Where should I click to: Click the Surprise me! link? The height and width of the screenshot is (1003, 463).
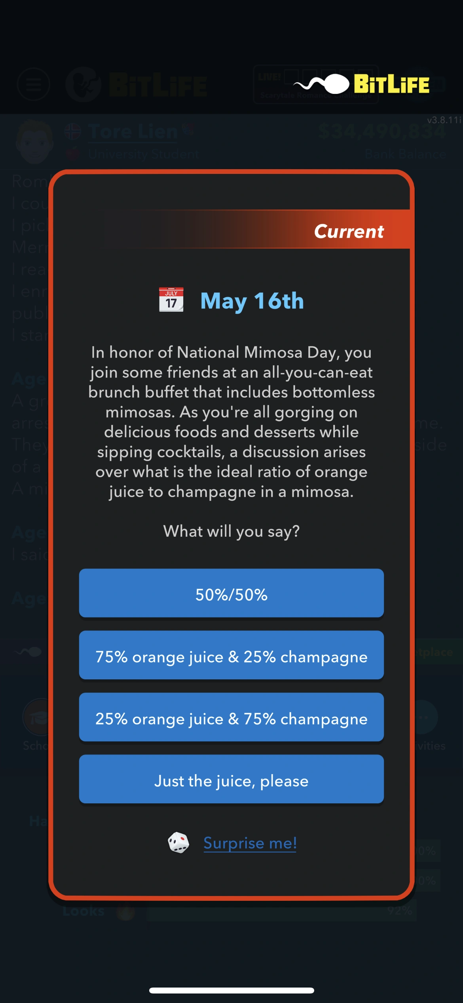tap(250, 843)
